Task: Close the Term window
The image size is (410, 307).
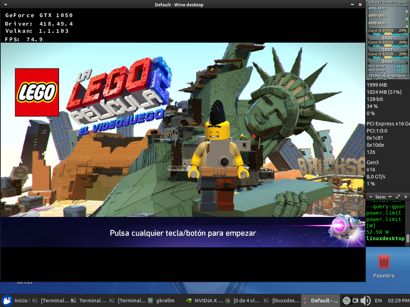Action: click(406, 196)
